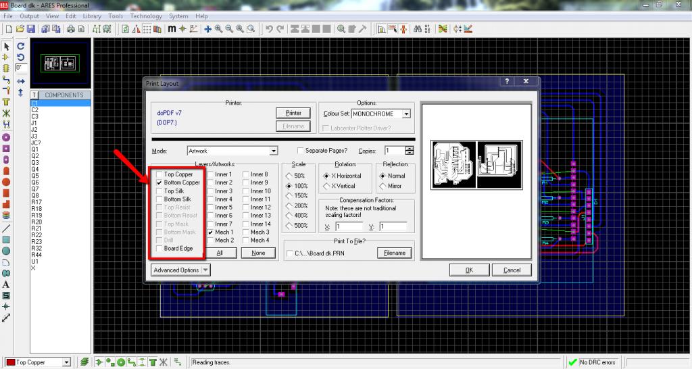
Task: Select the arrow Selection mode tool
Action: coord(6,47)
